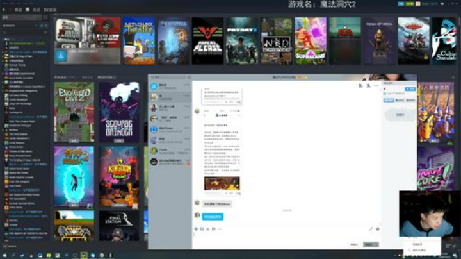
Task: Click the plus icon beside chat search
Action: [189, 78]
